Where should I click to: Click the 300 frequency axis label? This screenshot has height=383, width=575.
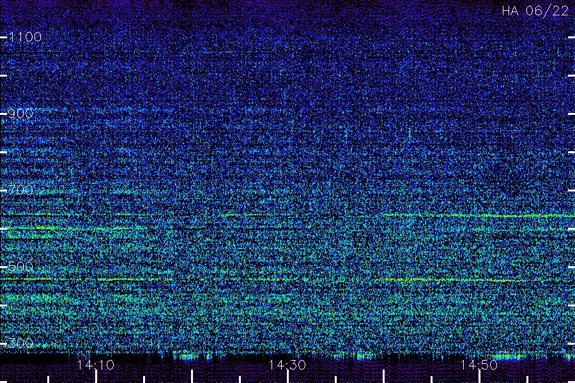(20, 343)
